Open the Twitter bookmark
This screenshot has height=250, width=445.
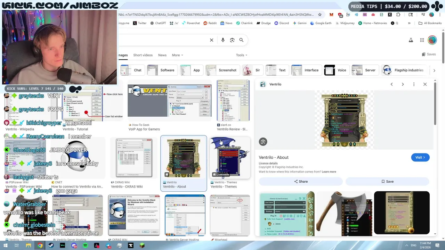point(139,23)
